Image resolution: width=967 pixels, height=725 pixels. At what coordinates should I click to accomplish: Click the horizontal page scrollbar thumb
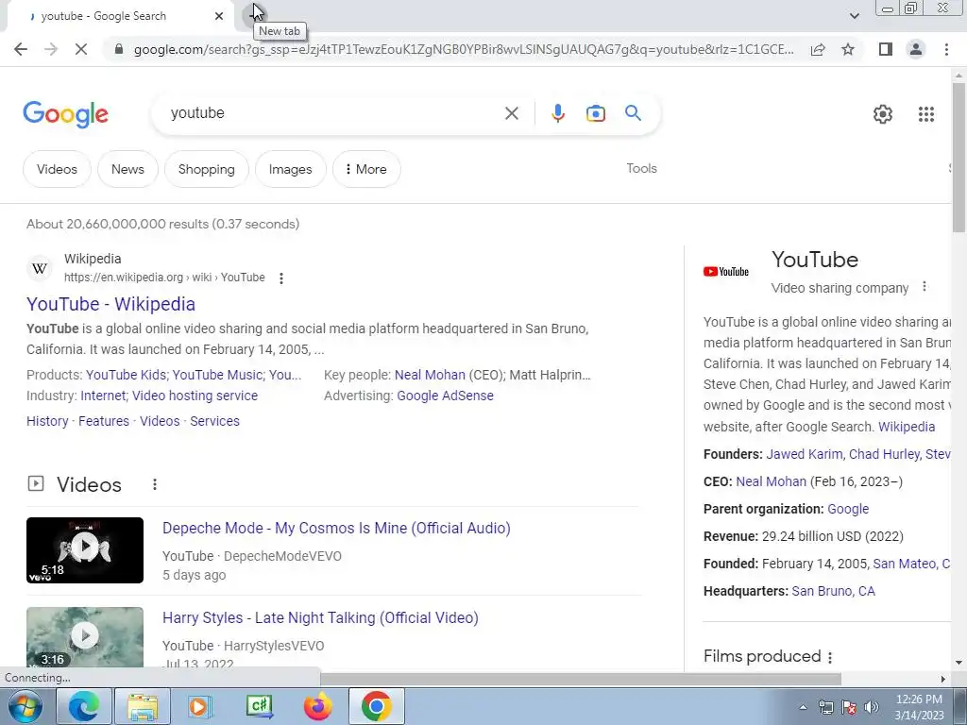point(580,679)
